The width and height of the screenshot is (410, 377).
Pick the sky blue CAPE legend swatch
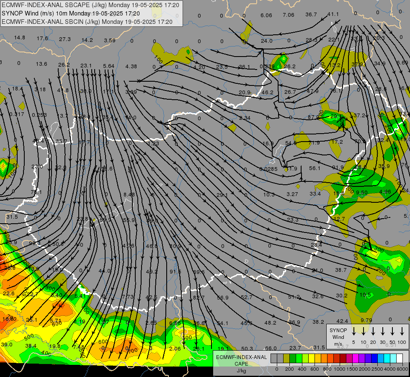[381, 358]
